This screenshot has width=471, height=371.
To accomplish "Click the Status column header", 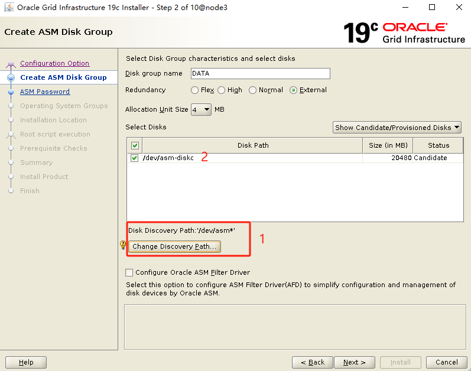I will click(438, 145).
